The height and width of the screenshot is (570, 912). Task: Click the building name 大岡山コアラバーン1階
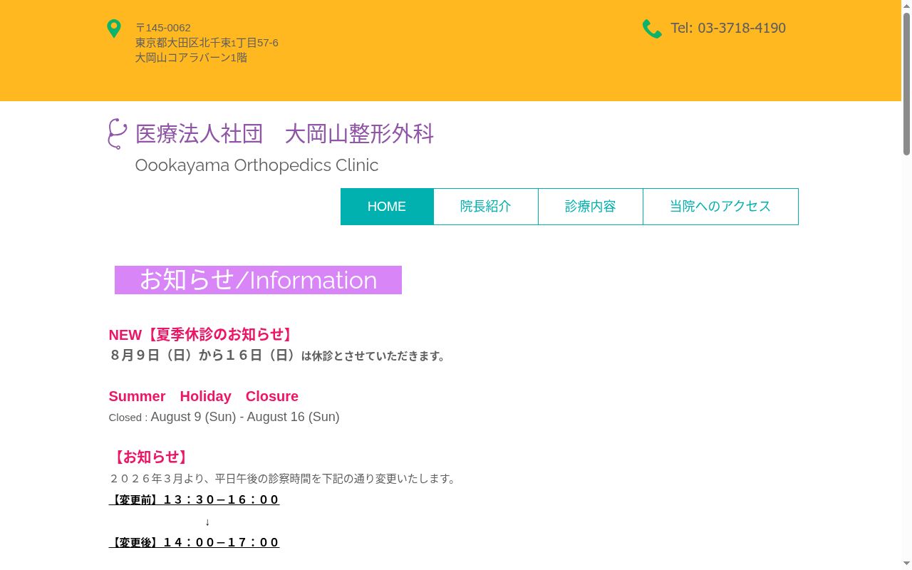coord(191,58)
